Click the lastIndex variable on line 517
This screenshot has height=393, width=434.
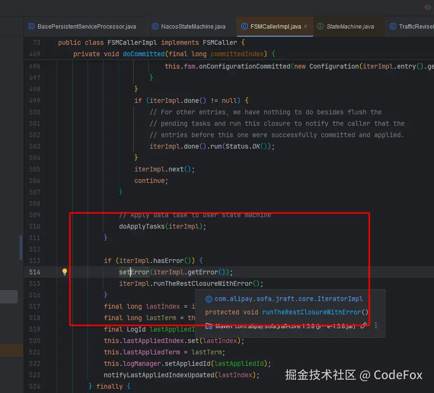tap(163, 306)
